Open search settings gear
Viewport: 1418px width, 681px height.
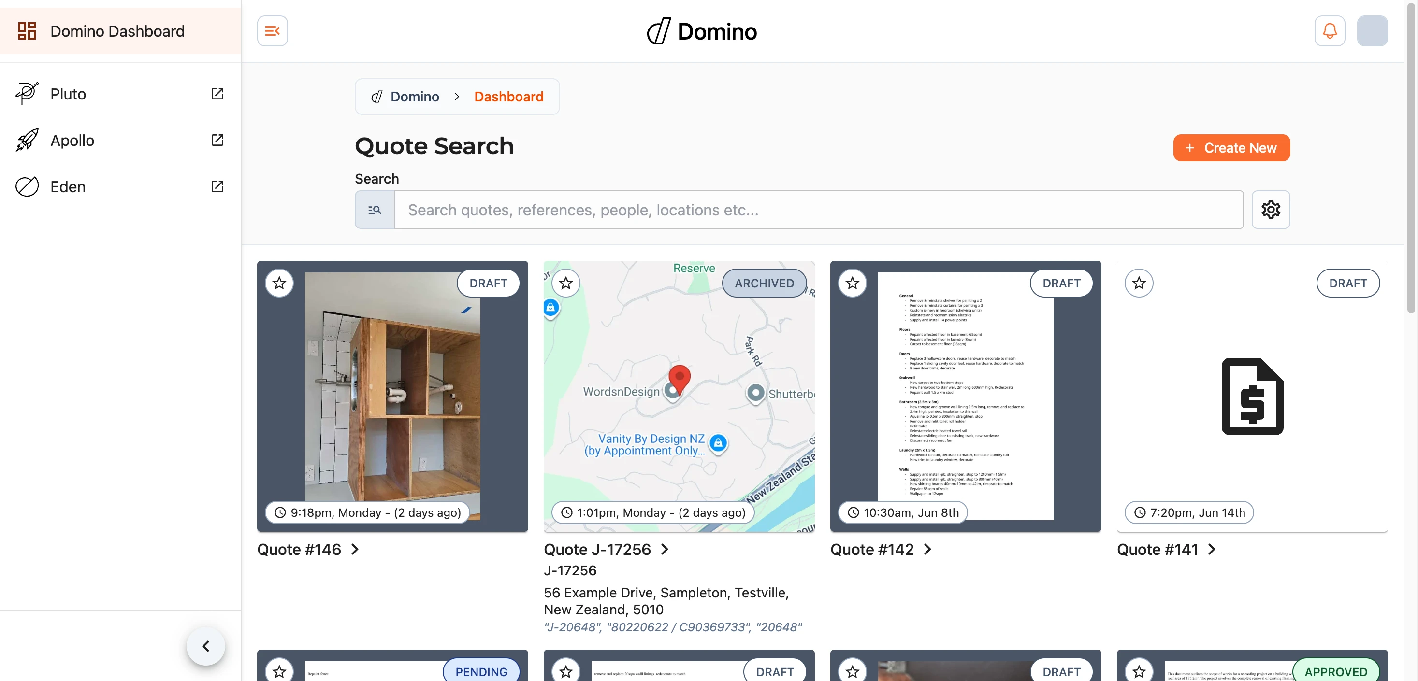coord(1271,210)
